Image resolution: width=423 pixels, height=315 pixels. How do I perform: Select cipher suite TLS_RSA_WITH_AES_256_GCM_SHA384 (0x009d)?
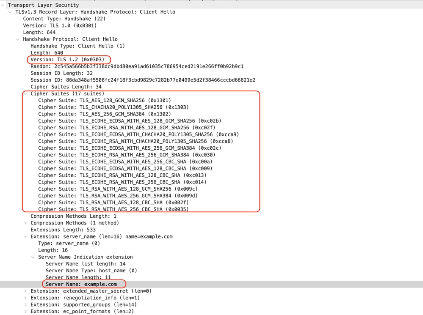tap(118, 196)
